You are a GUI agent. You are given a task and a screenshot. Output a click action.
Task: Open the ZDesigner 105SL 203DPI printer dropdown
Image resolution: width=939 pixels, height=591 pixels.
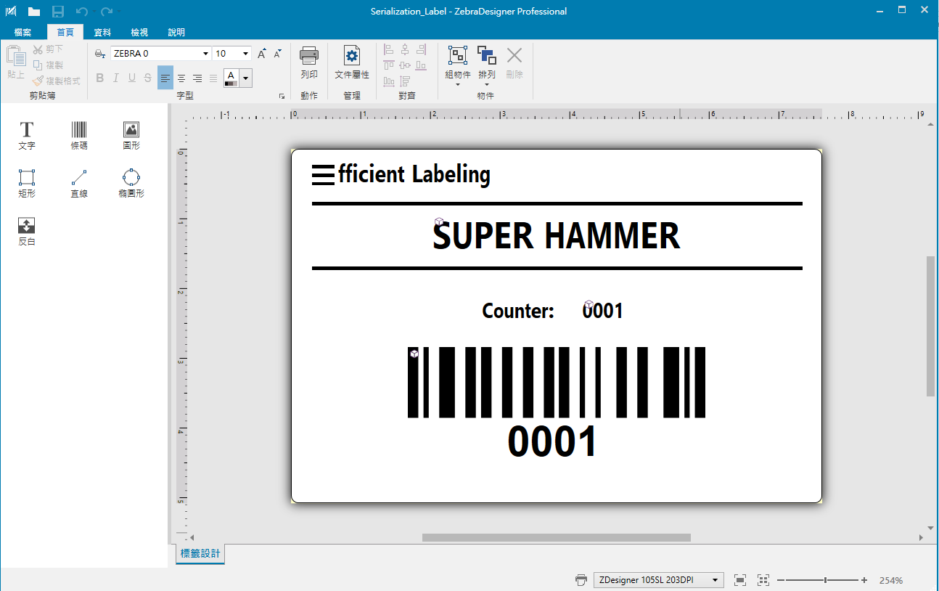(x=659, y=580)
